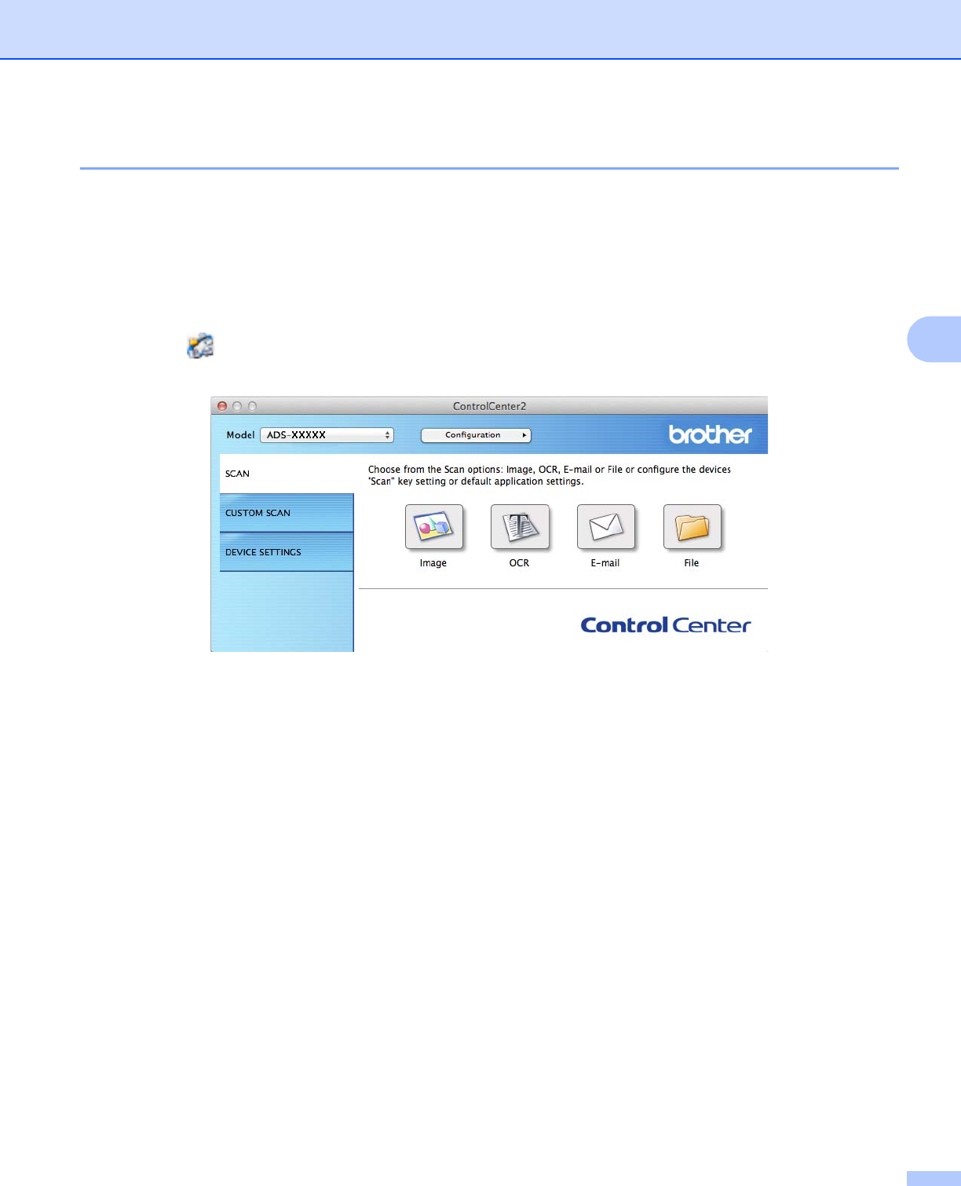Image resolution: width=961 pixels, height=1186 pixels.
Task: Click the ControlCenter2 application icon
Action: click(200, 346)
